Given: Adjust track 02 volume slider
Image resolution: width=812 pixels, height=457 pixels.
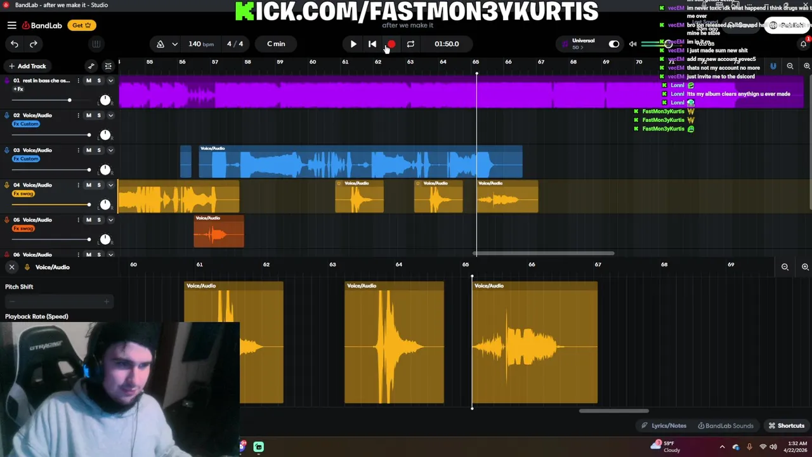Looking at the screenshot, I should (51, 135).
